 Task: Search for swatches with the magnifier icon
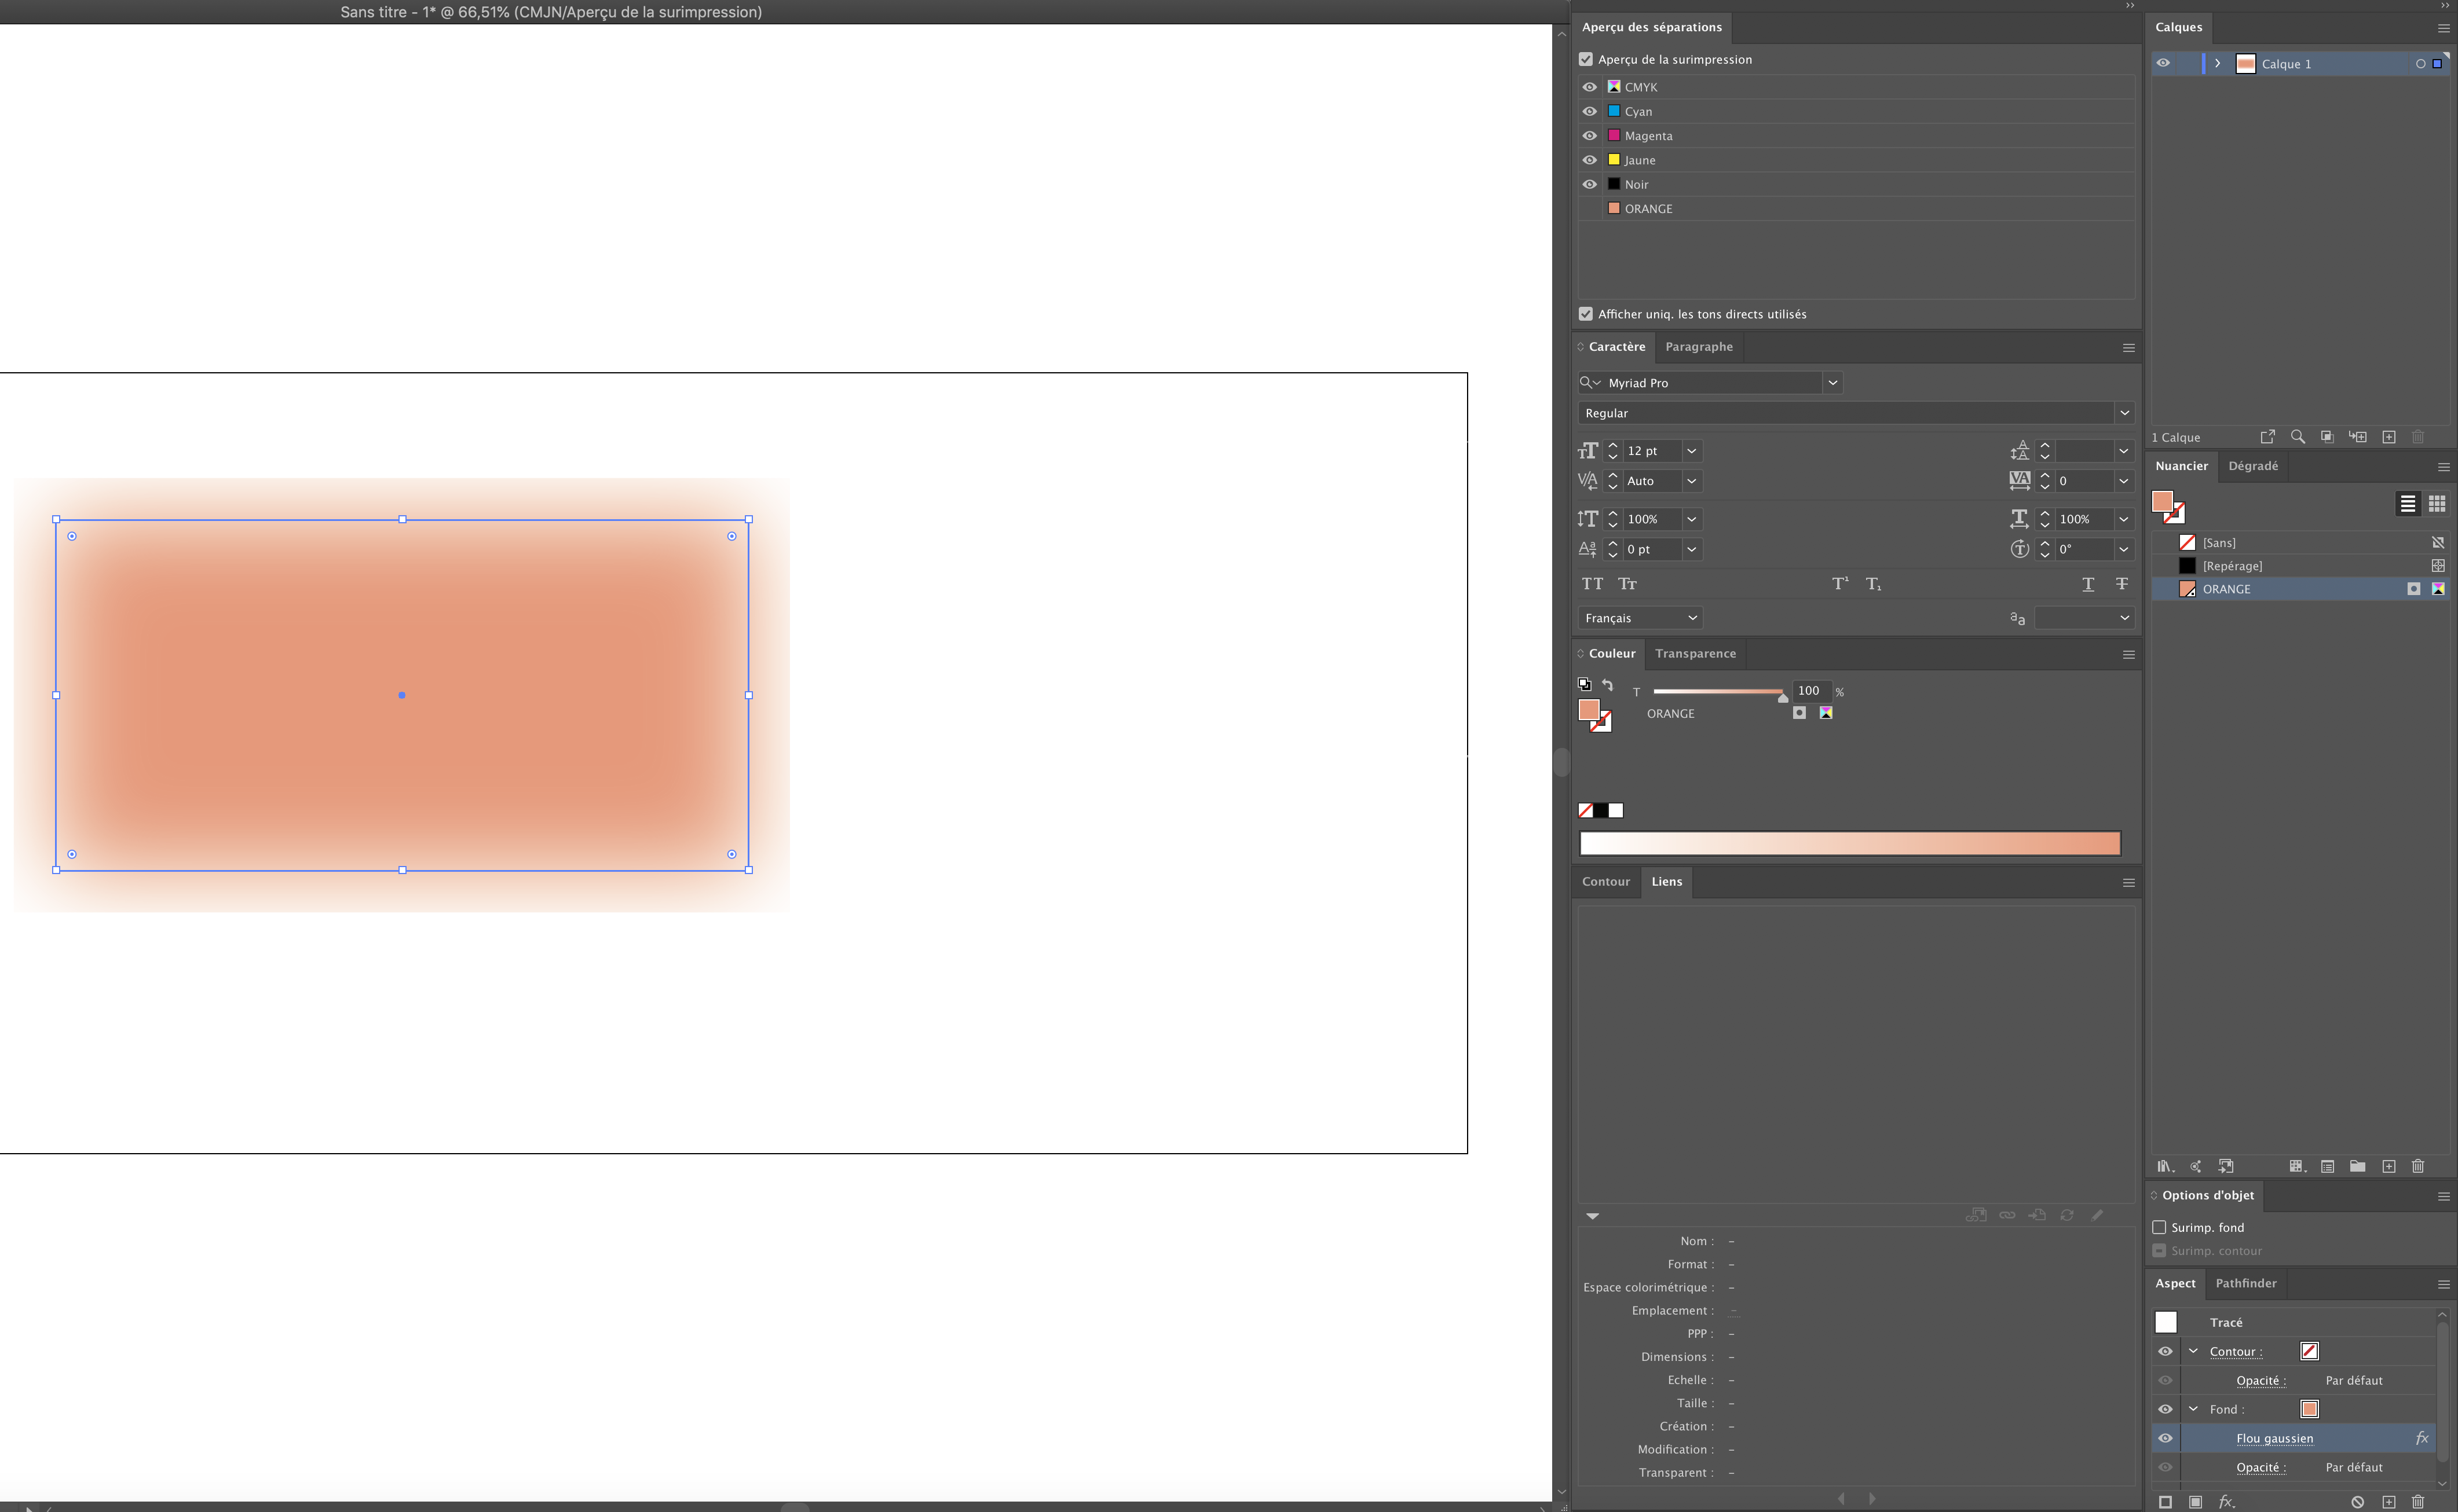(x=2298, y=437)
